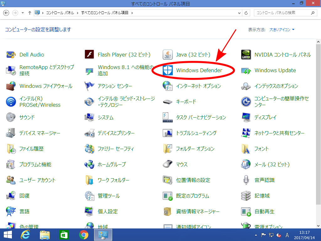This screenshot has height=241, width=321.
Task: Open the 音声認識 microphone icon
Action: click(x=246, y=180)
